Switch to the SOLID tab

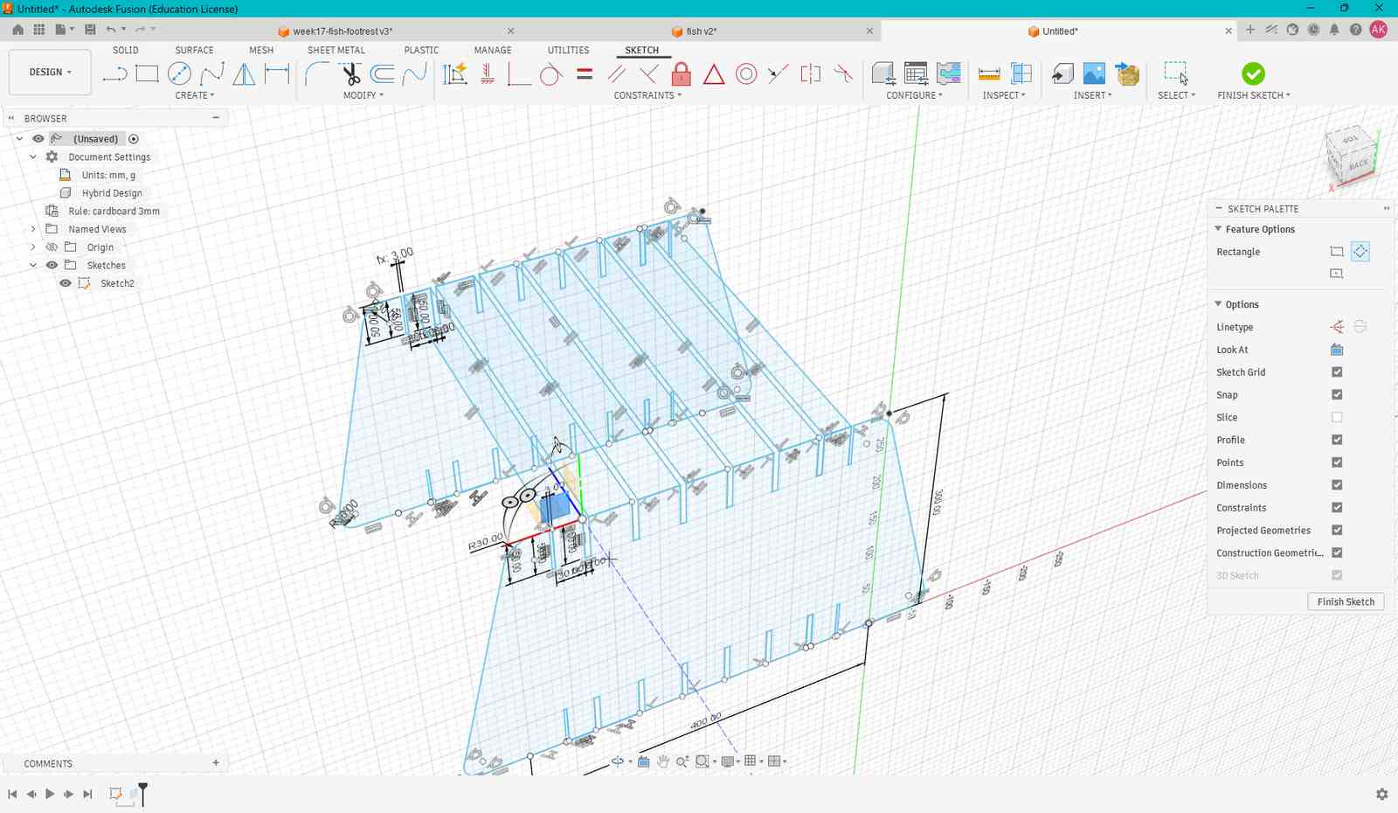point(125,50)
